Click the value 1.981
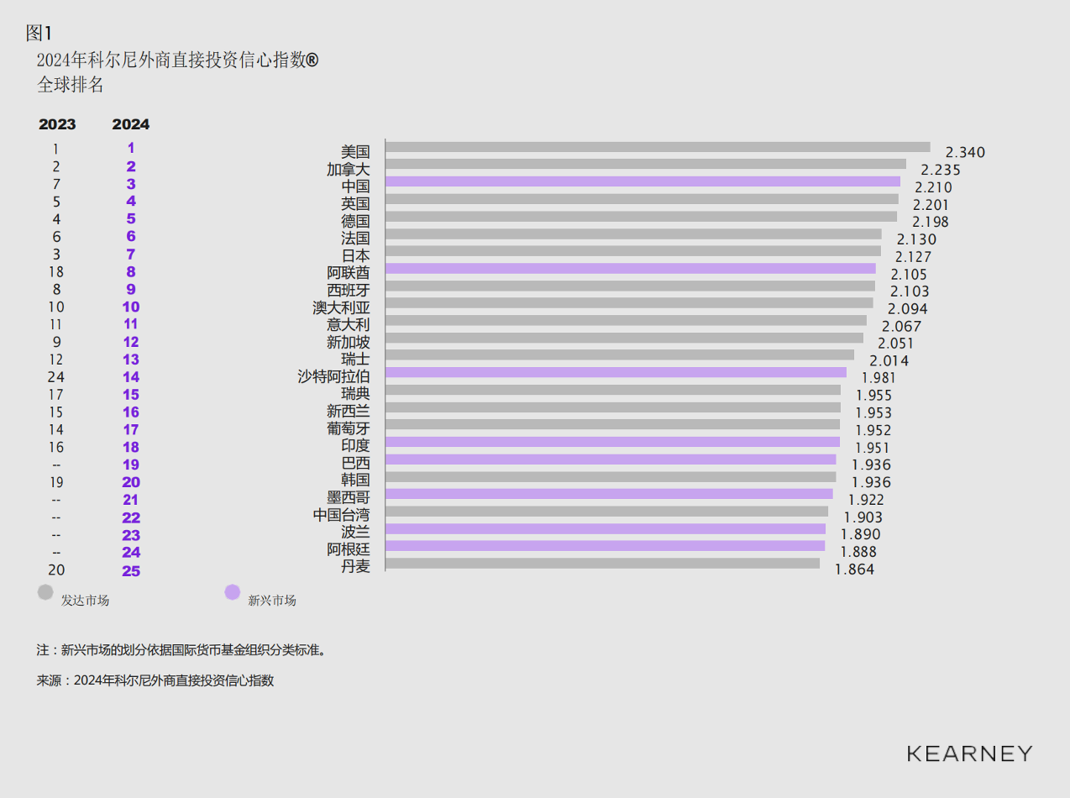The image size is (1070, 798). point(879,378)
